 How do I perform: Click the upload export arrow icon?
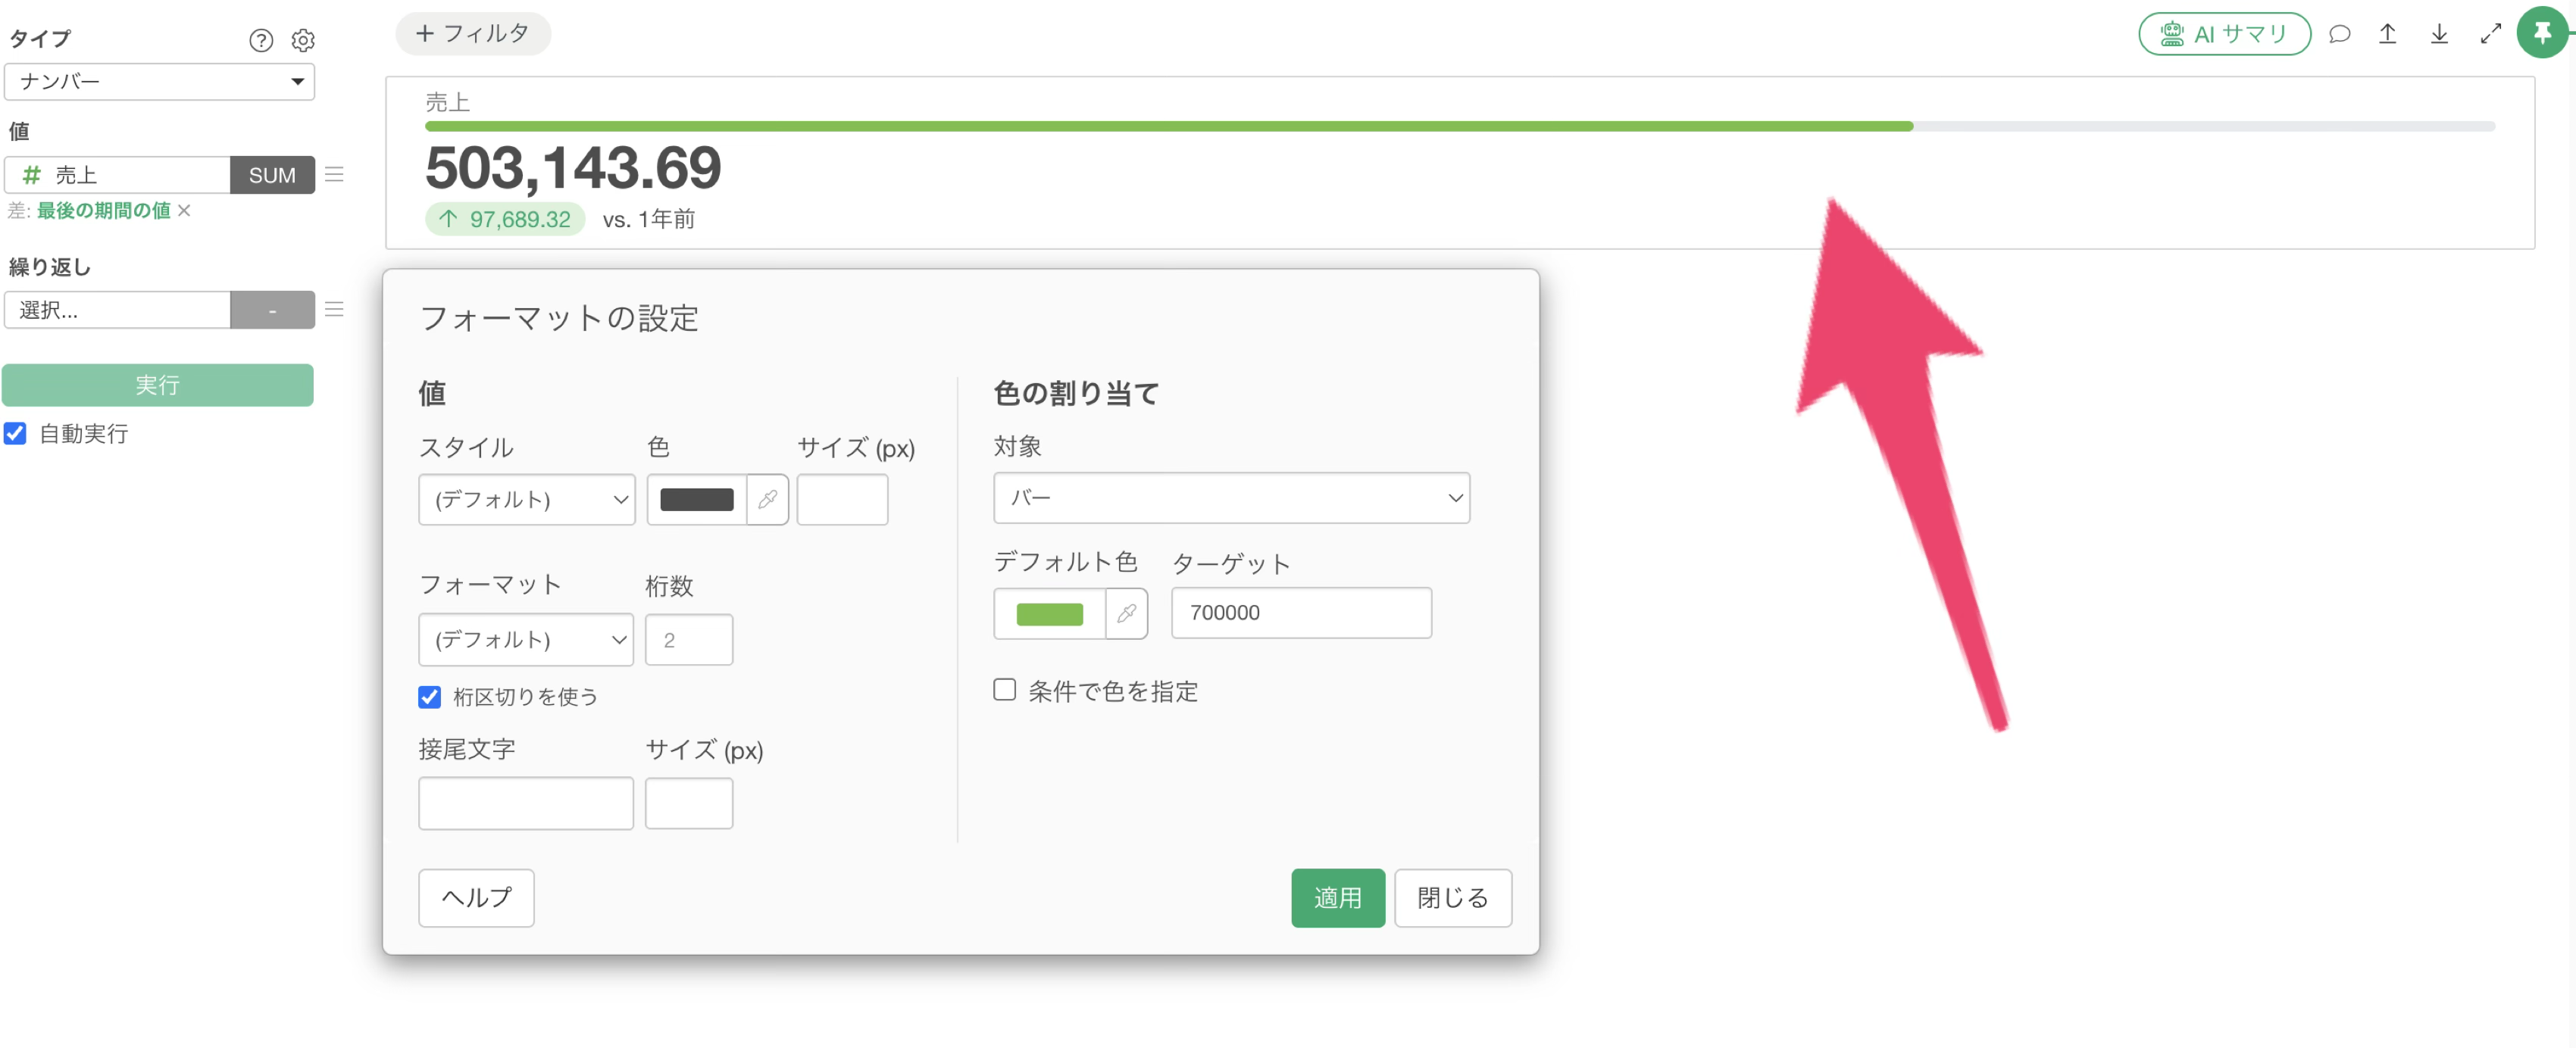(x=2387, y=34)
